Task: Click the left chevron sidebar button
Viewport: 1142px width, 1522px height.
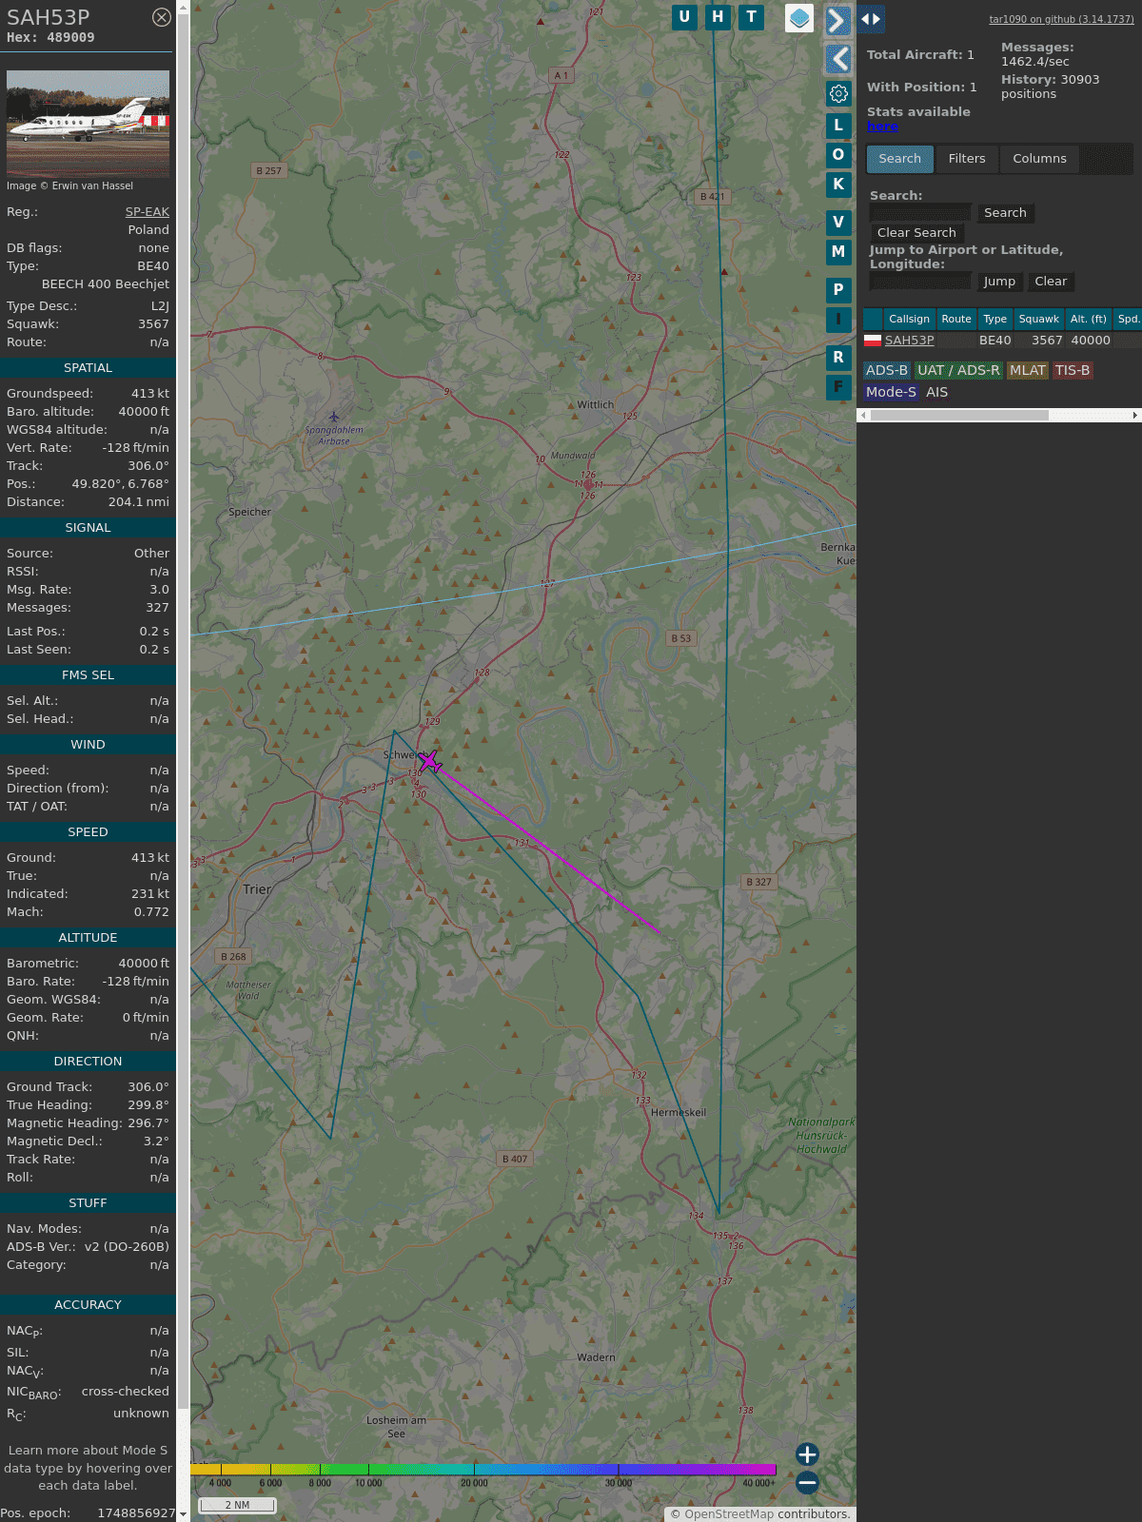Action: [x=837, y=59]
